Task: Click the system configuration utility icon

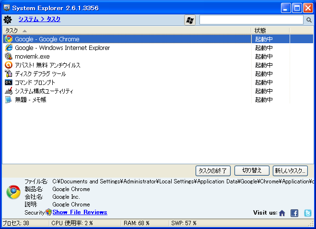Action: pos(9,91)
